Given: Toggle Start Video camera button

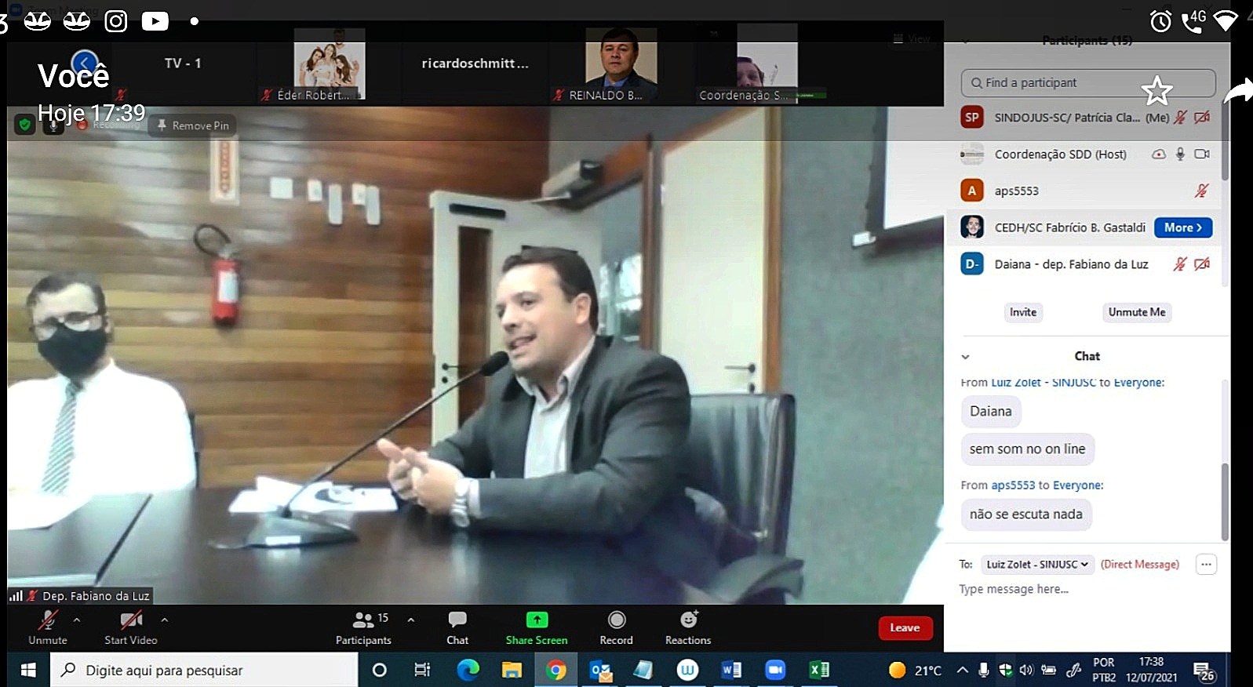Looking at the screenshot, I should [131, 620].
